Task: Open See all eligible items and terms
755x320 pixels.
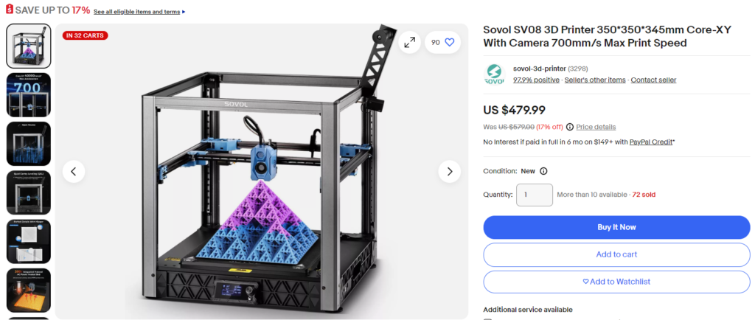Action: tap(136, 12)
